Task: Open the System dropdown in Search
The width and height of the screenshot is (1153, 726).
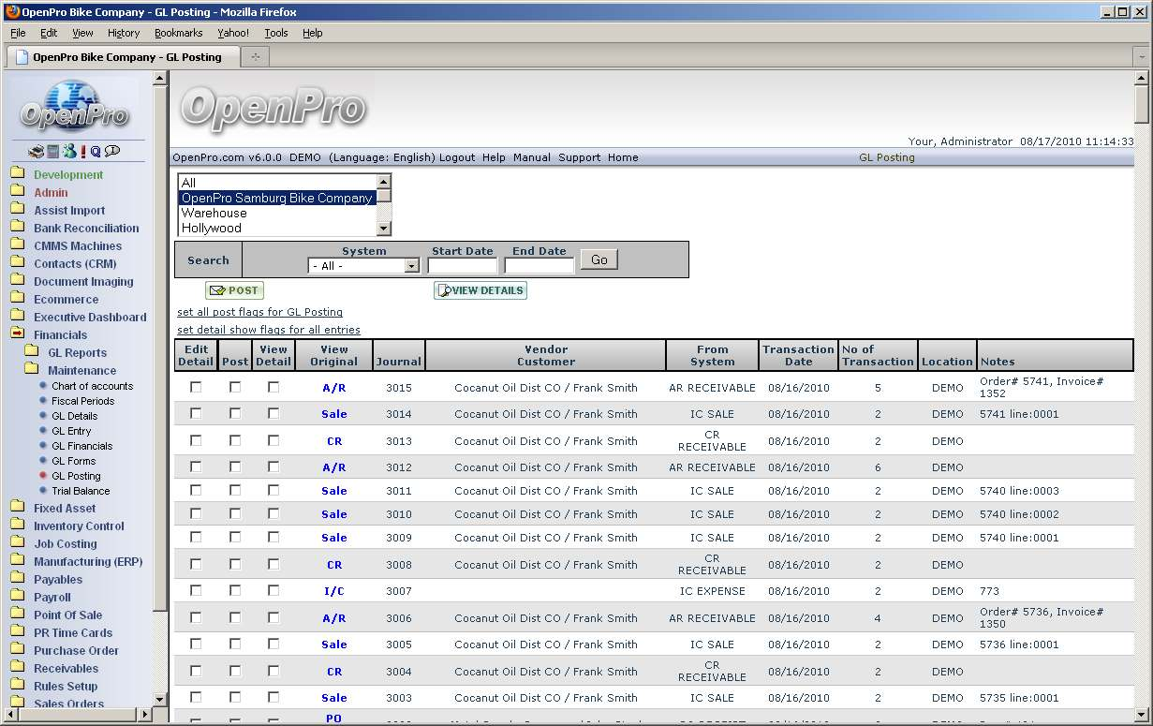Action: tap(363, 266)
